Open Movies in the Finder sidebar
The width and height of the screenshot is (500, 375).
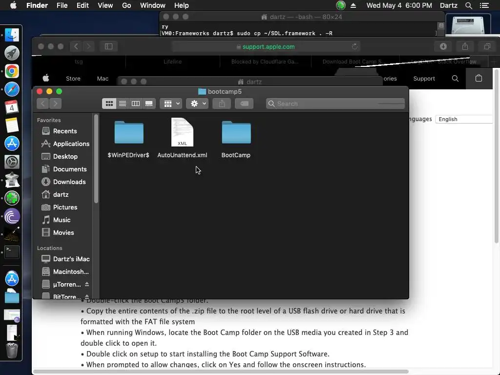coord(58,233)
